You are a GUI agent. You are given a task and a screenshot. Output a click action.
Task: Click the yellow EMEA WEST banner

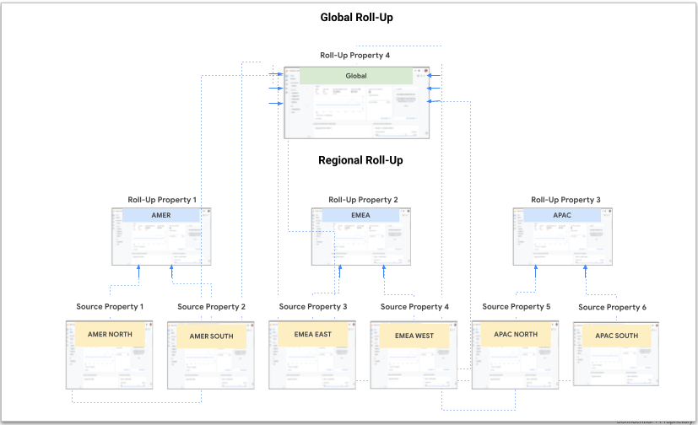coord(414,336)
